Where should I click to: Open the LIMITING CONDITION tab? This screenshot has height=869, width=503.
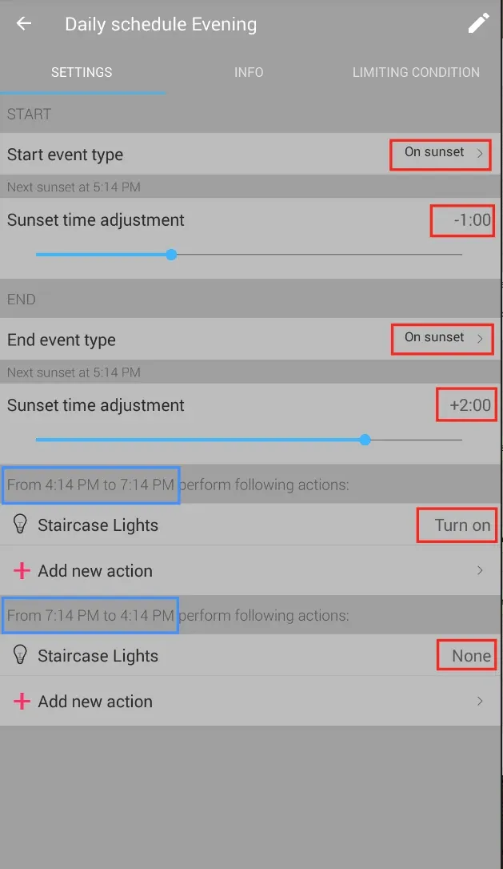click(x=416, y=72)
